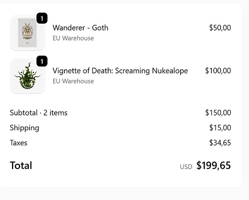
Task: Click EU Warehouse label under Wanderer - Goth
Action: [x=73, y=38]
